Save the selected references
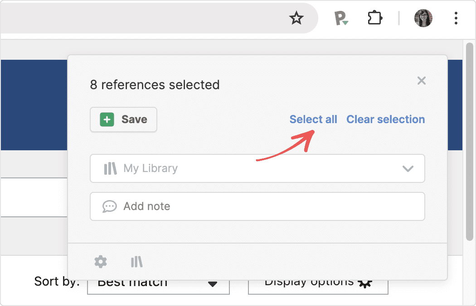Screen dimensions: 476x306 pos(124,120)
